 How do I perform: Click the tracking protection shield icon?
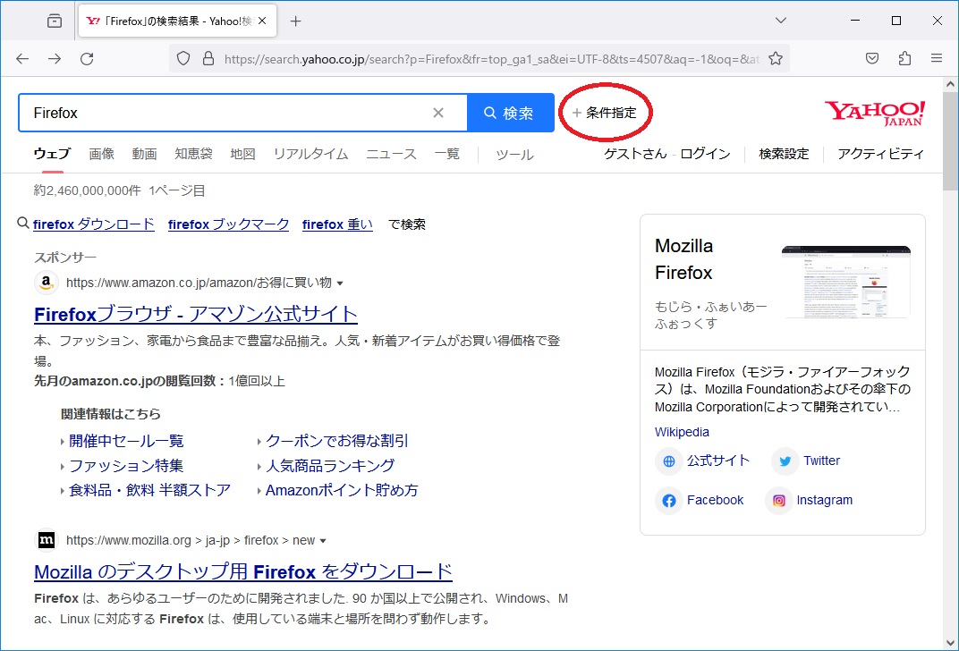point(183,59)
